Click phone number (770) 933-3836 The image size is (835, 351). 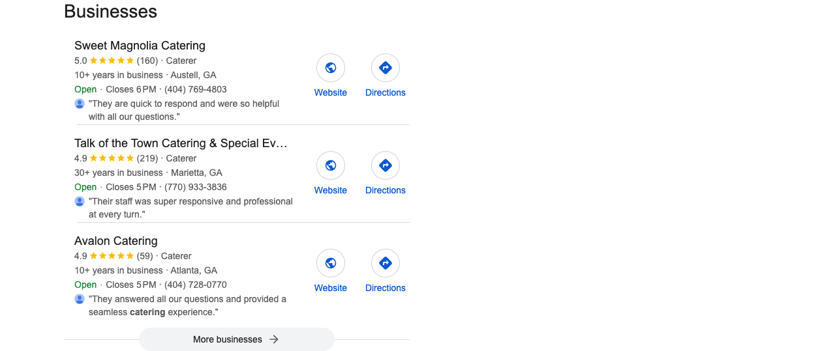[x=196, y=187]
